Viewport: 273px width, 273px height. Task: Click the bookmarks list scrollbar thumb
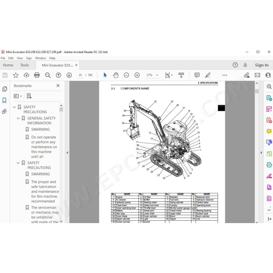[x=61, y=109]
